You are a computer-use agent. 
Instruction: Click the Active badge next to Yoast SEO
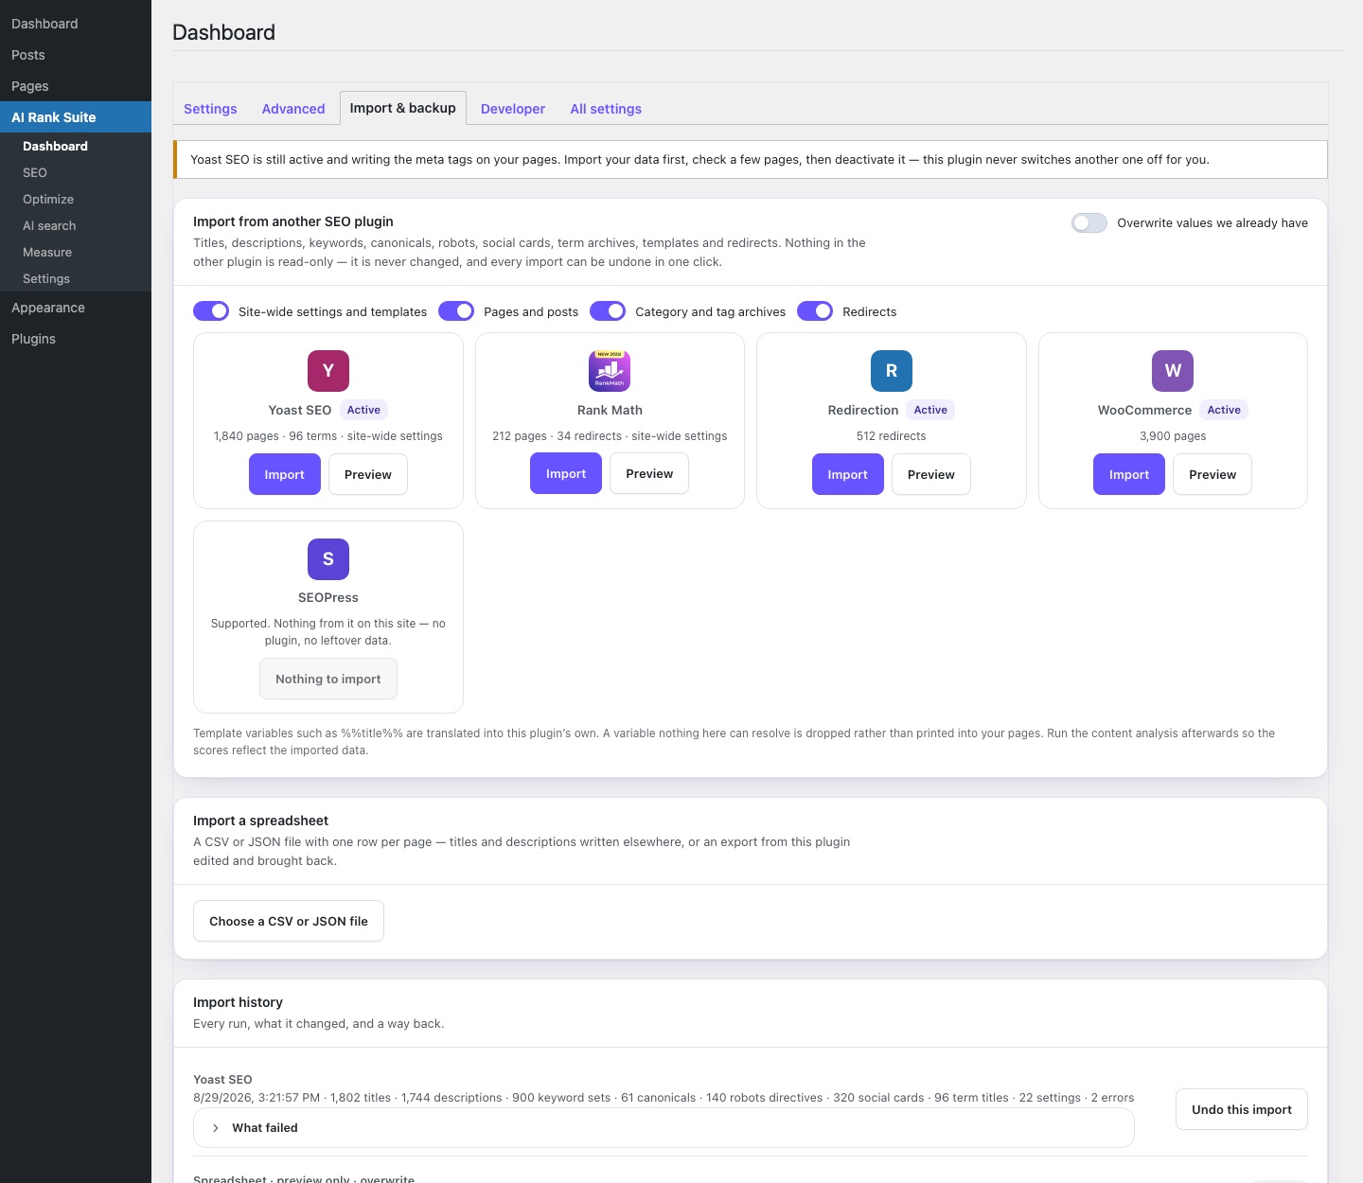(x=363, y=410)
